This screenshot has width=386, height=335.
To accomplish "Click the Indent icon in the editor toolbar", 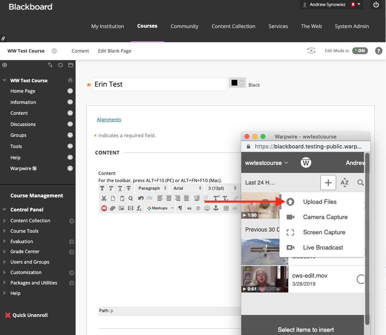I will 197,198.
